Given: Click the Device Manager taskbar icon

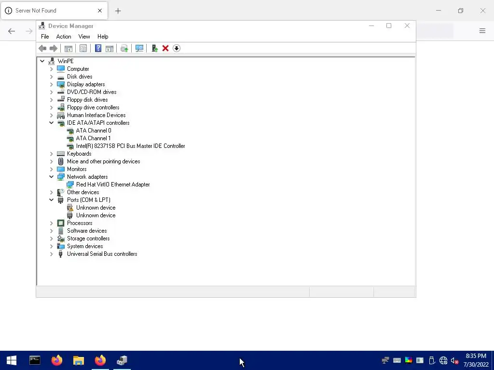Looking at the screenshot, I should tap(122, 360).
